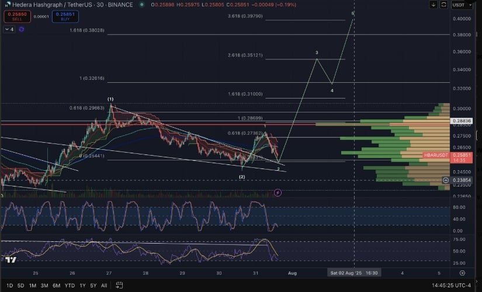
Task: Select the 3M date range
Action: (x=44, y=286)
